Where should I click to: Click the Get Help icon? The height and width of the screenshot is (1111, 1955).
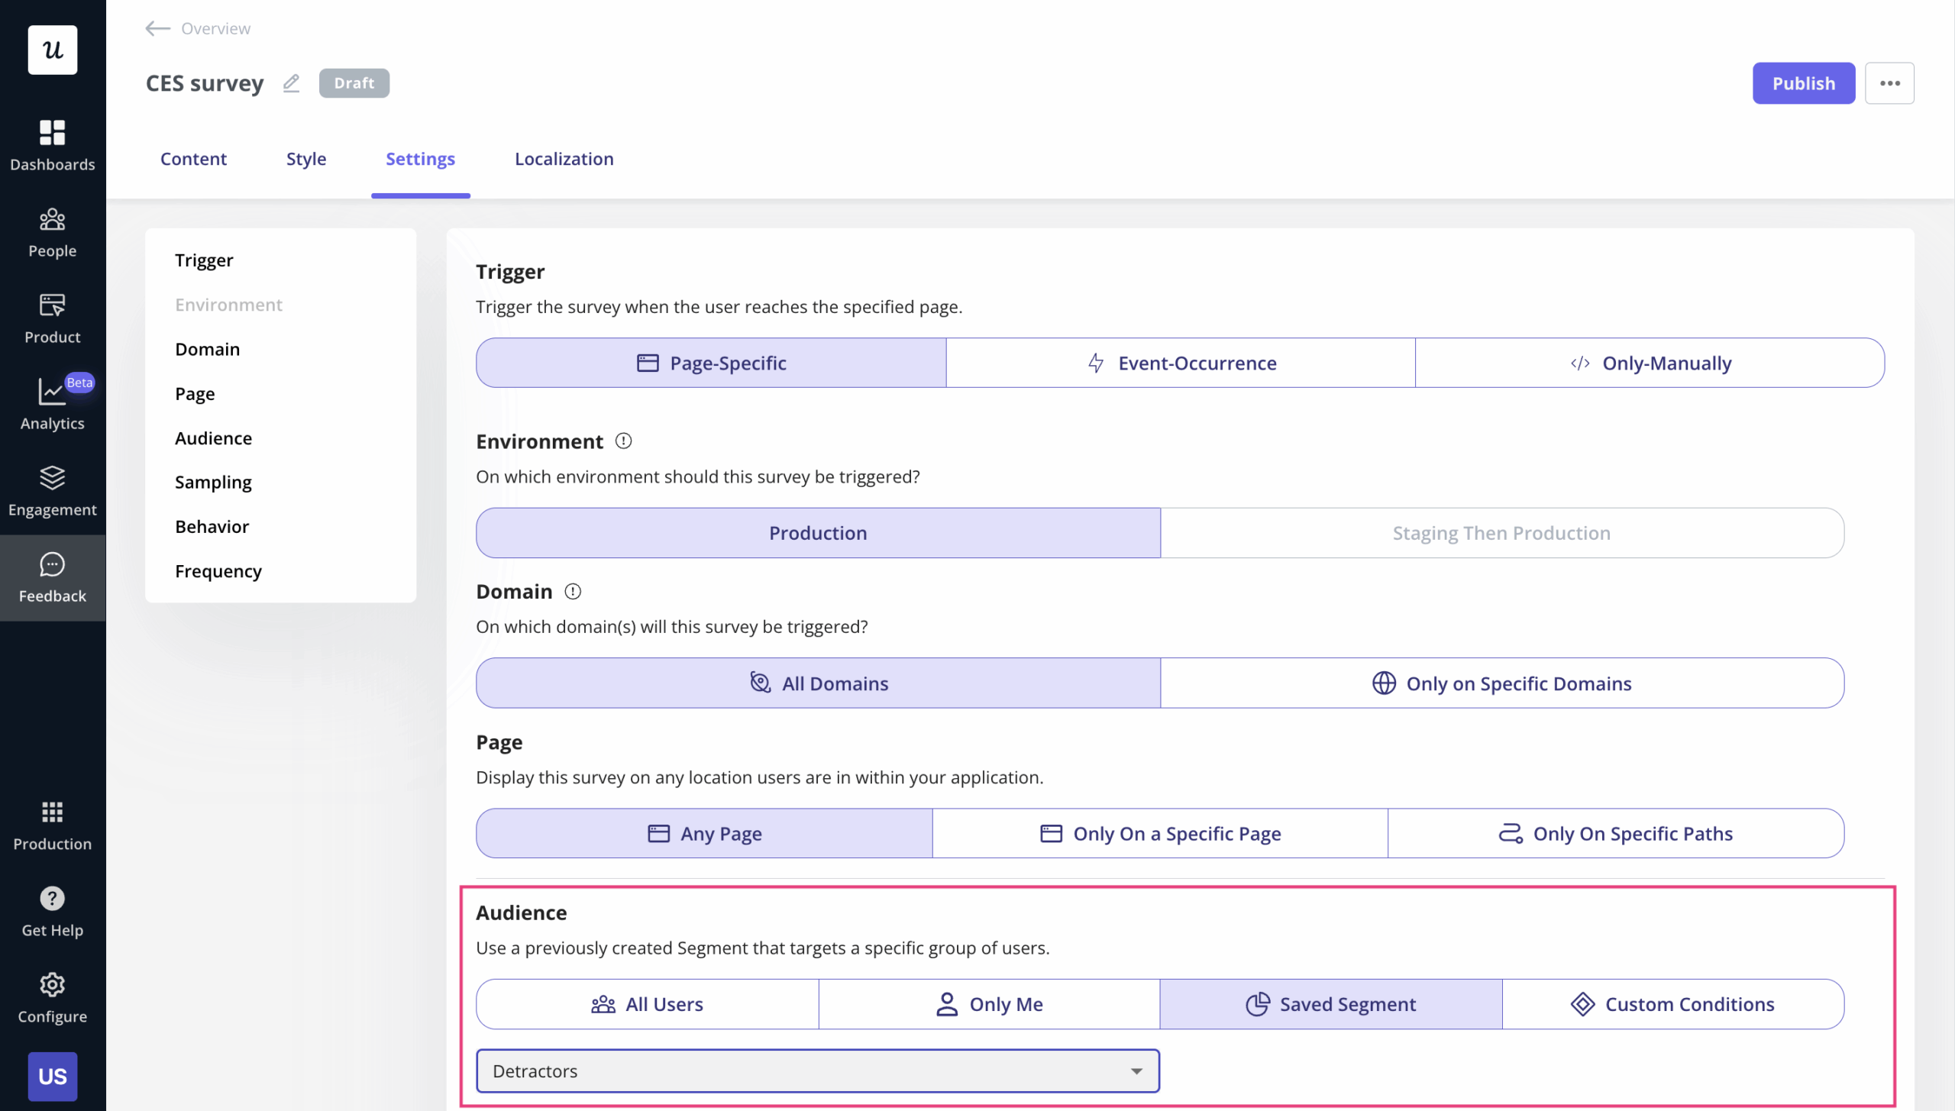(x=52, y=910)
